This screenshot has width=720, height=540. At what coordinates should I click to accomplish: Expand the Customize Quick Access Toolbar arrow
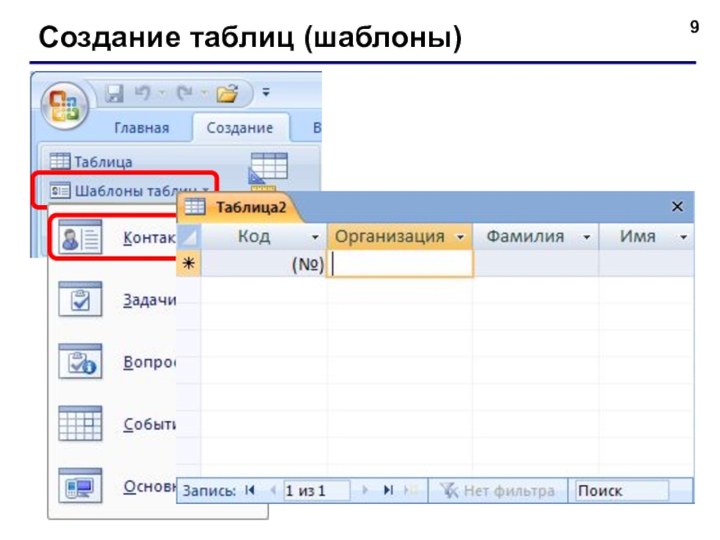pyautogui.click(x=265, y=93)
